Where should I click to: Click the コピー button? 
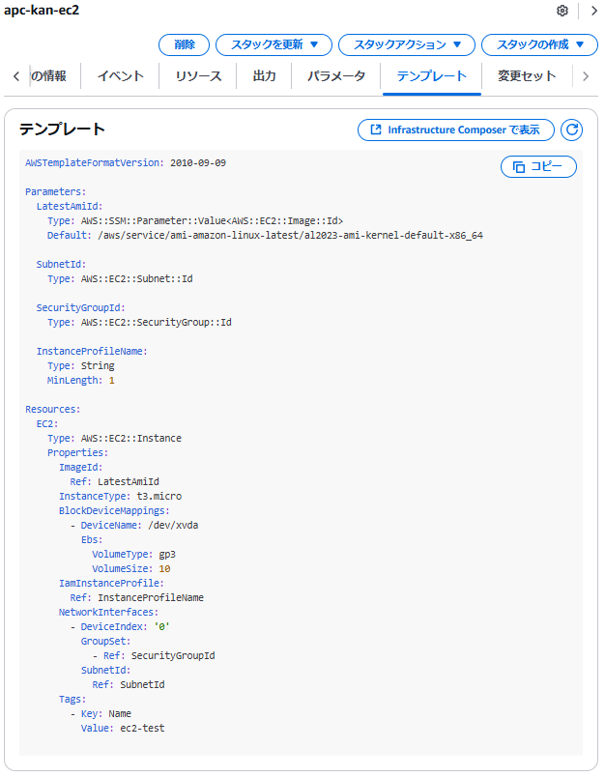pyautogui.click(x=538, y=166)
